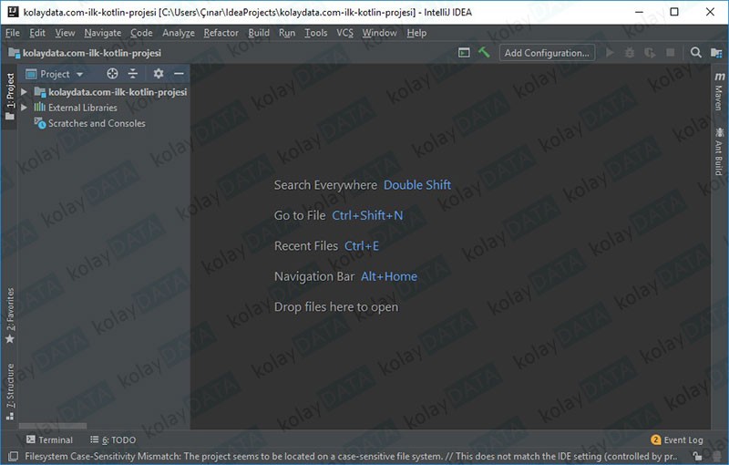Maximize the IntelliJ IDEA window
Screen dimensions: 729x465
674,12
